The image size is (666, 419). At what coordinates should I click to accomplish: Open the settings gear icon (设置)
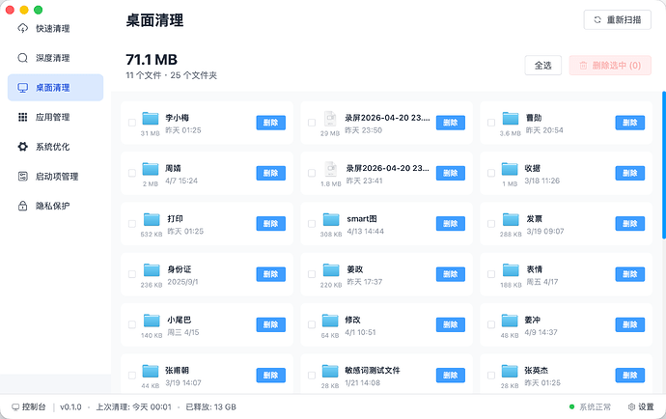pos(632,407)
